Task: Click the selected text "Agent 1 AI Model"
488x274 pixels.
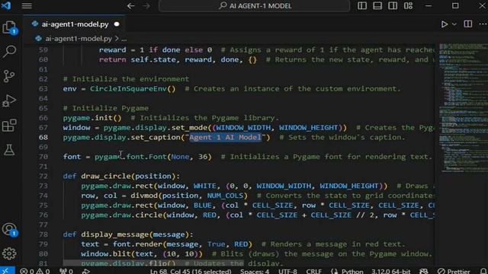Action: pyautogui.click(x=226, y=137)
